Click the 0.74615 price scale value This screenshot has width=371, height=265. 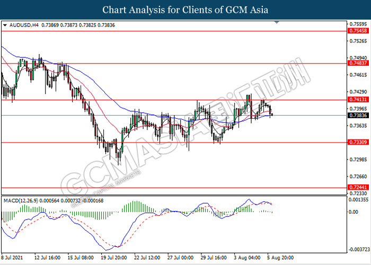click(x=358, y=75)
